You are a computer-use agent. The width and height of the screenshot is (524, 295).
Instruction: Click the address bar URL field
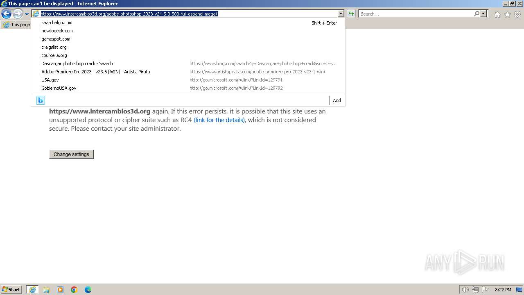click(x=188, y=14)
